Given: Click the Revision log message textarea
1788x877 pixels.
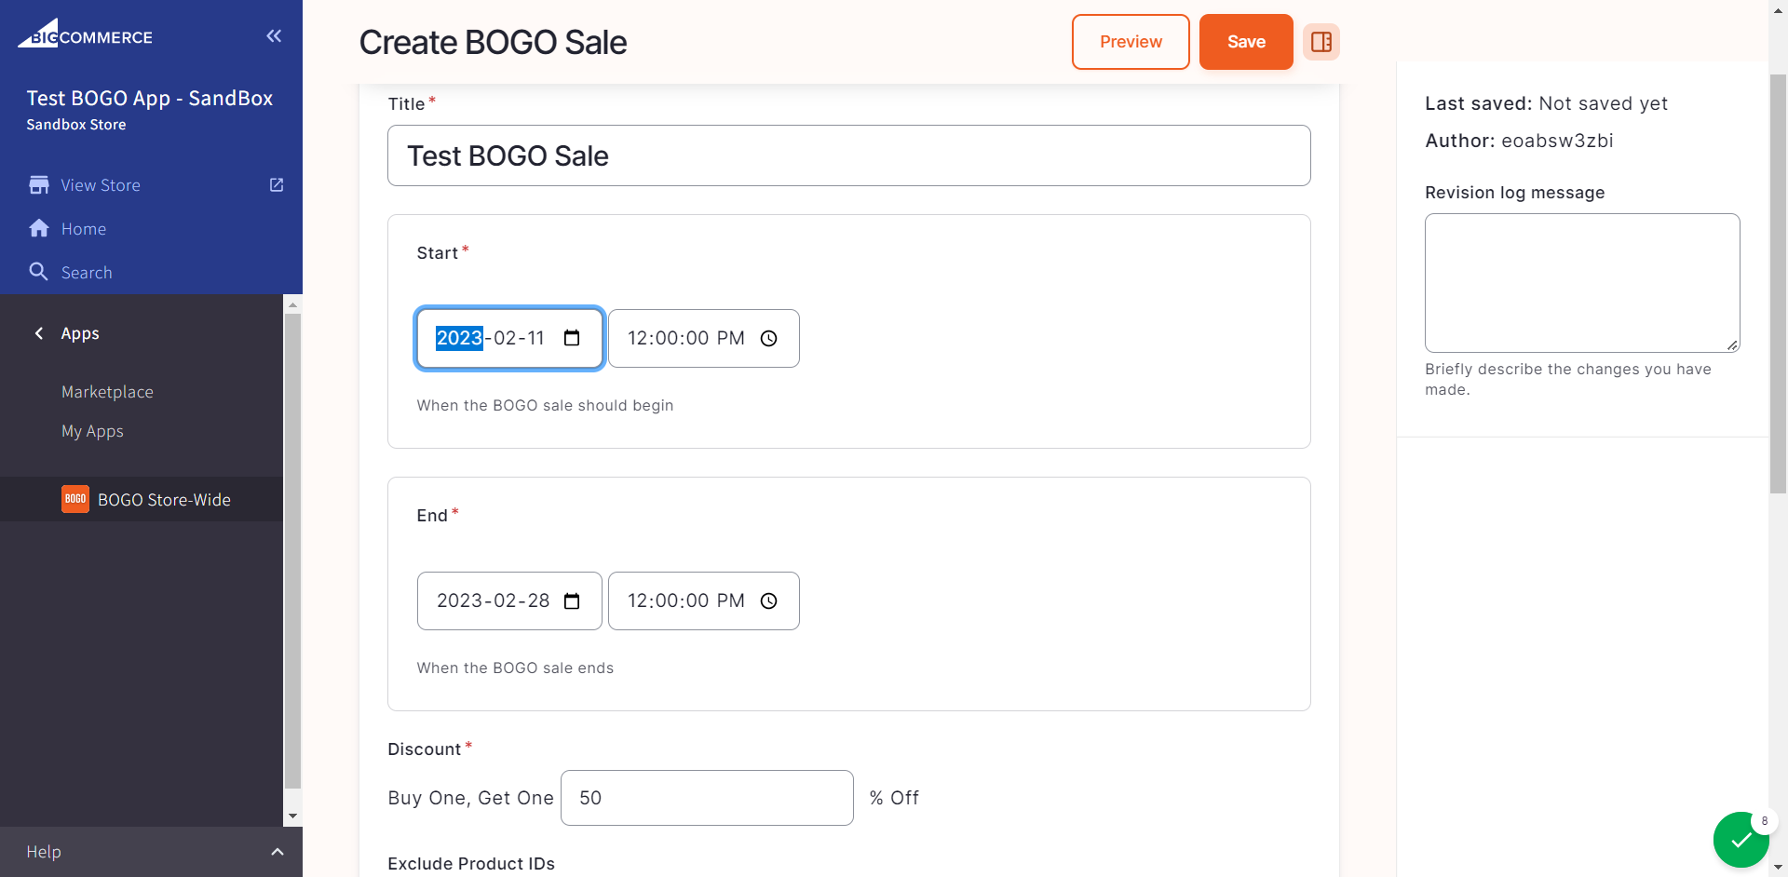Looking at the screenshot, I should (x=1582, y=283).
